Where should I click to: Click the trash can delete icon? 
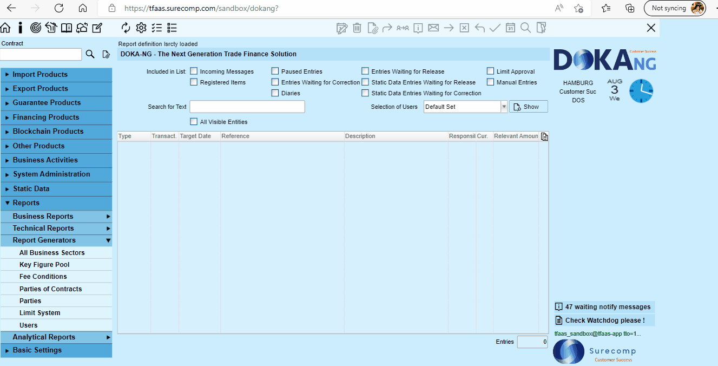(x=357, y=28)
